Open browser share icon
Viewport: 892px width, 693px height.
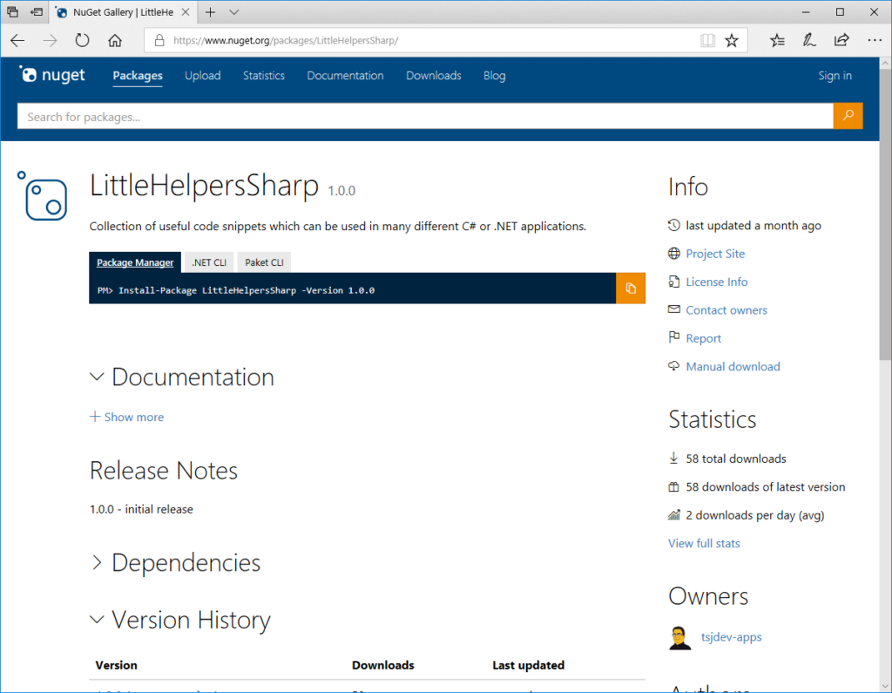click(x=841, y=40)
